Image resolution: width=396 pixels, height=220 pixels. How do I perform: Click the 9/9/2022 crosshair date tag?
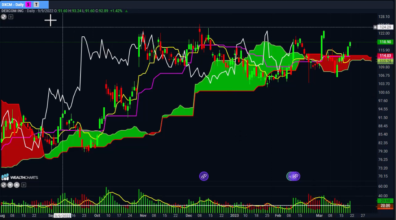62,216
